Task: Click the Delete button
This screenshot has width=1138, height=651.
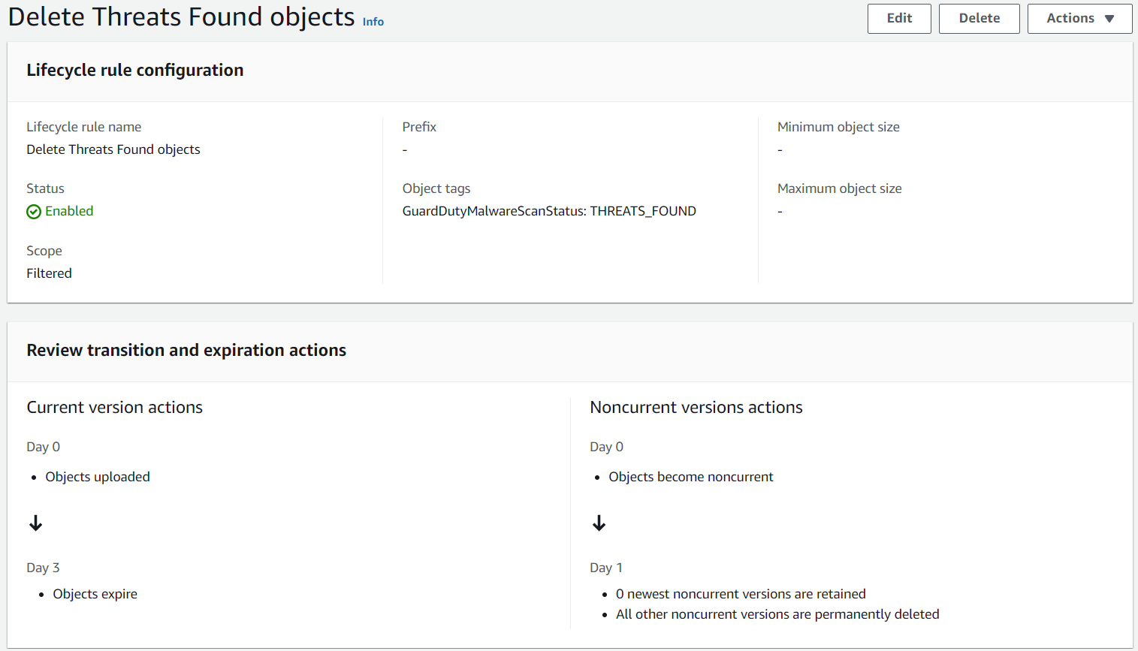Action: point(979,18)
